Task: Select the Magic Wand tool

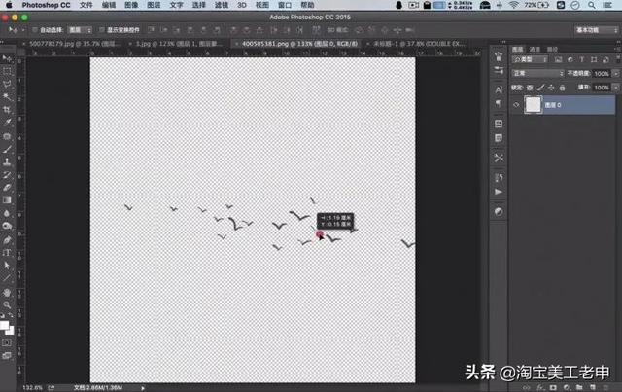Action: pos(7,97)
